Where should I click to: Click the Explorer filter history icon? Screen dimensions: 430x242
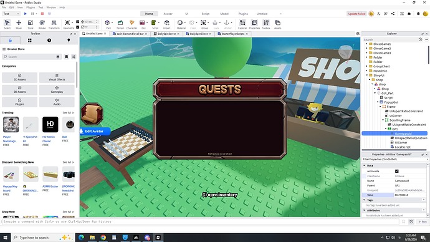[x=420, y=39]
